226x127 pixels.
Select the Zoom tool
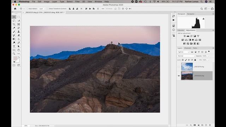tap(14, 54)
